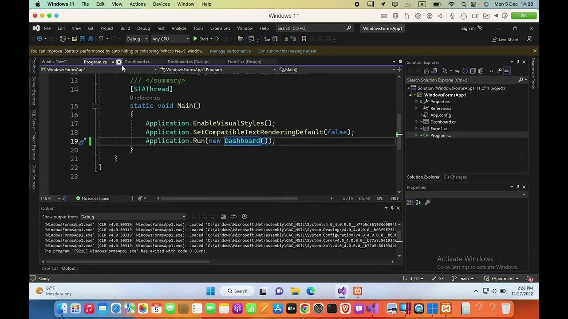Refresh the Solution Explorer
Viewport: 568px width, 319px height.
[465, 71]
